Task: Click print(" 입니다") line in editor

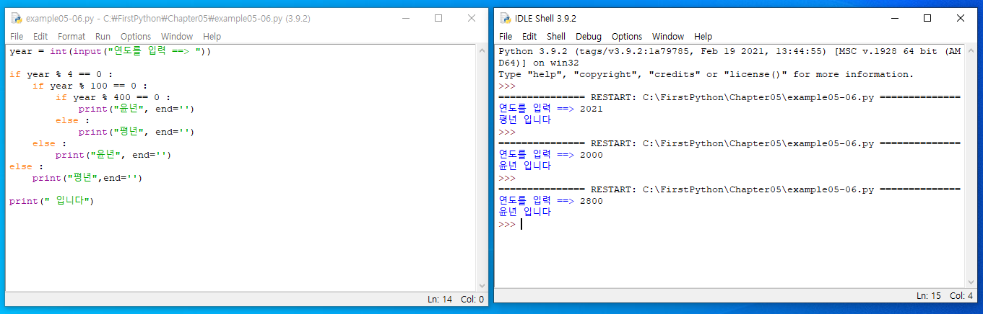Action: 51,201
